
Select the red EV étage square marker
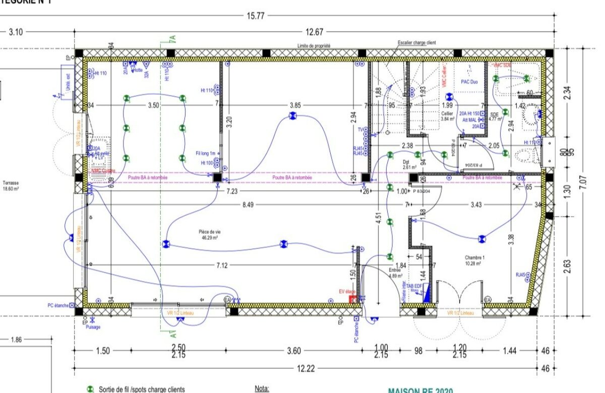tap(352, 299)
